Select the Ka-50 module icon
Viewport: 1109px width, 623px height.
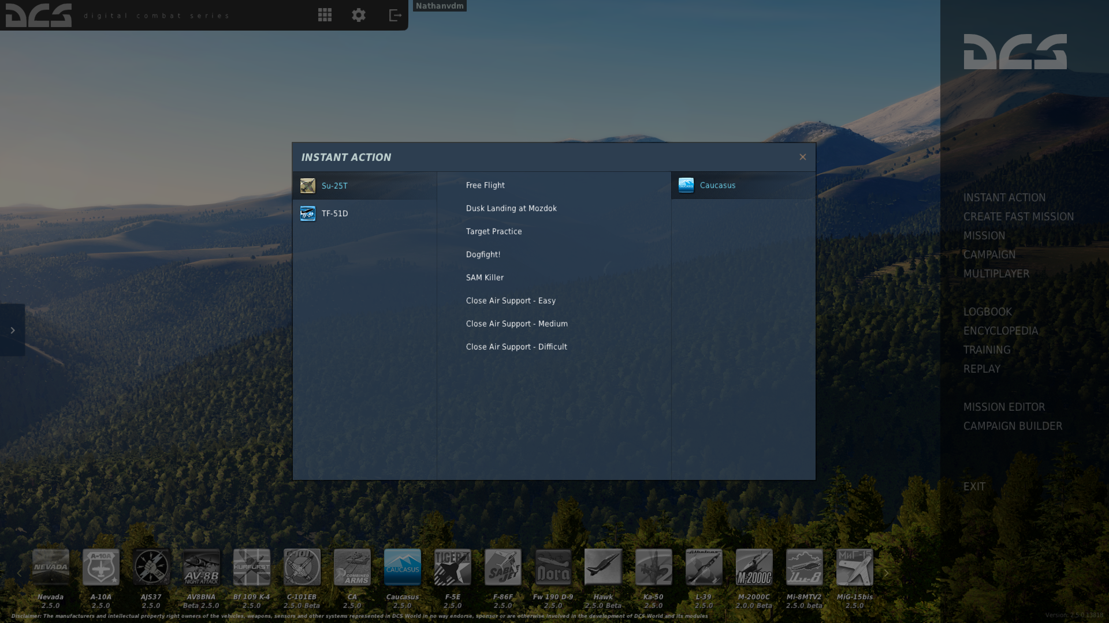coord(654,567)
